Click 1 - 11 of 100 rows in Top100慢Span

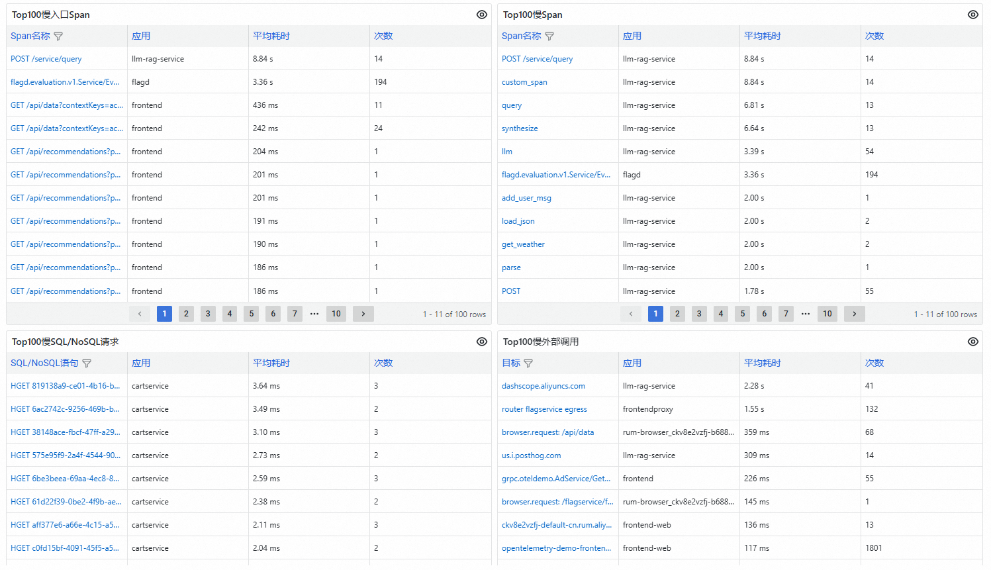(945, 314)
